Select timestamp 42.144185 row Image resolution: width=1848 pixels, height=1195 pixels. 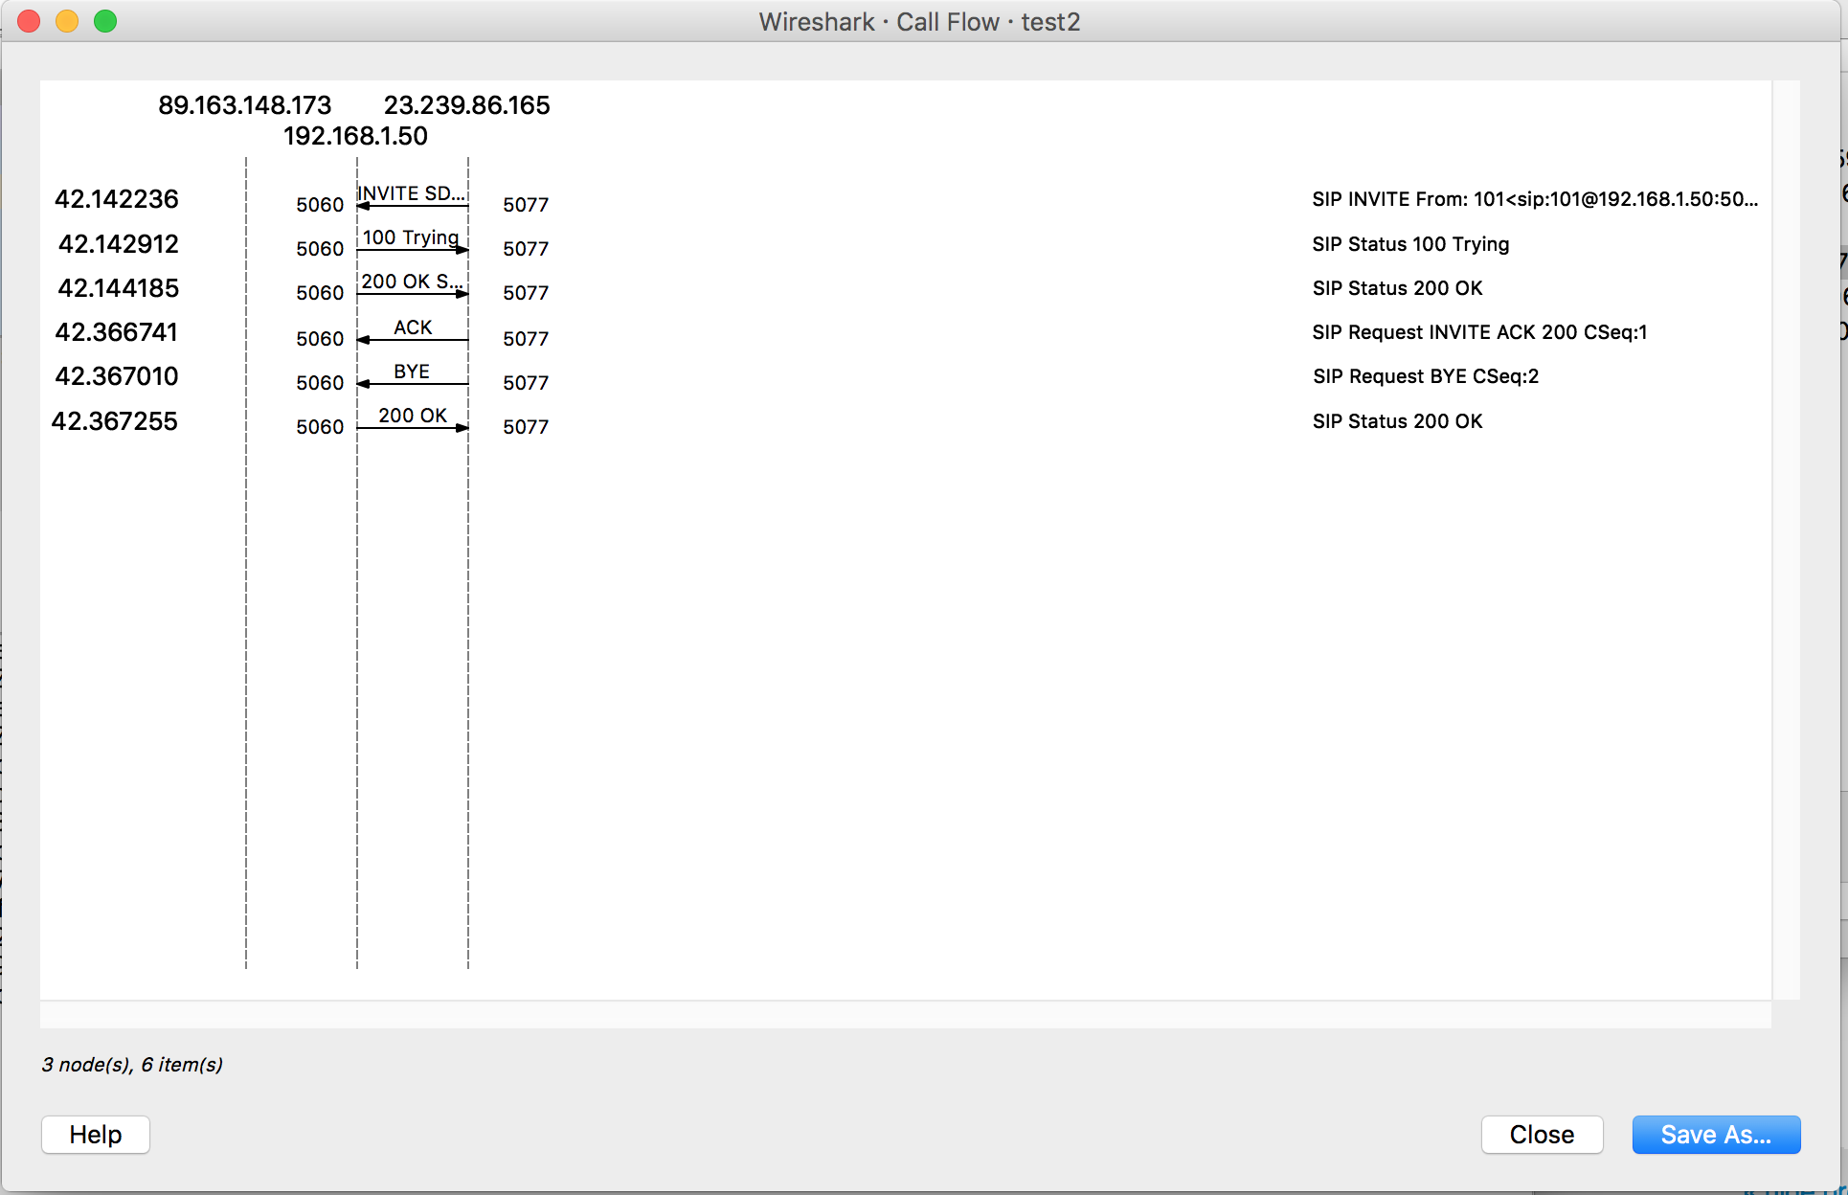(119, 288)
